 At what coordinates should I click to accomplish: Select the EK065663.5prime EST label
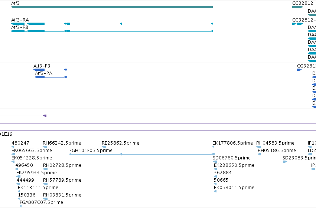click(x=32, y=151)
